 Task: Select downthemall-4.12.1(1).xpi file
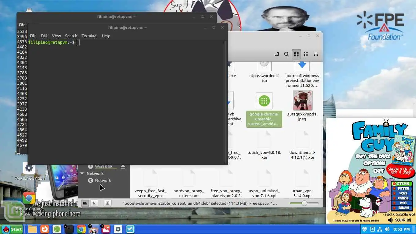coord(302,145)
